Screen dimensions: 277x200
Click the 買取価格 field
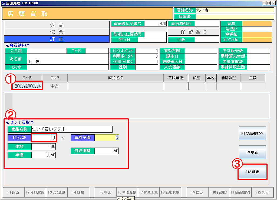click(x=107, y=151)
